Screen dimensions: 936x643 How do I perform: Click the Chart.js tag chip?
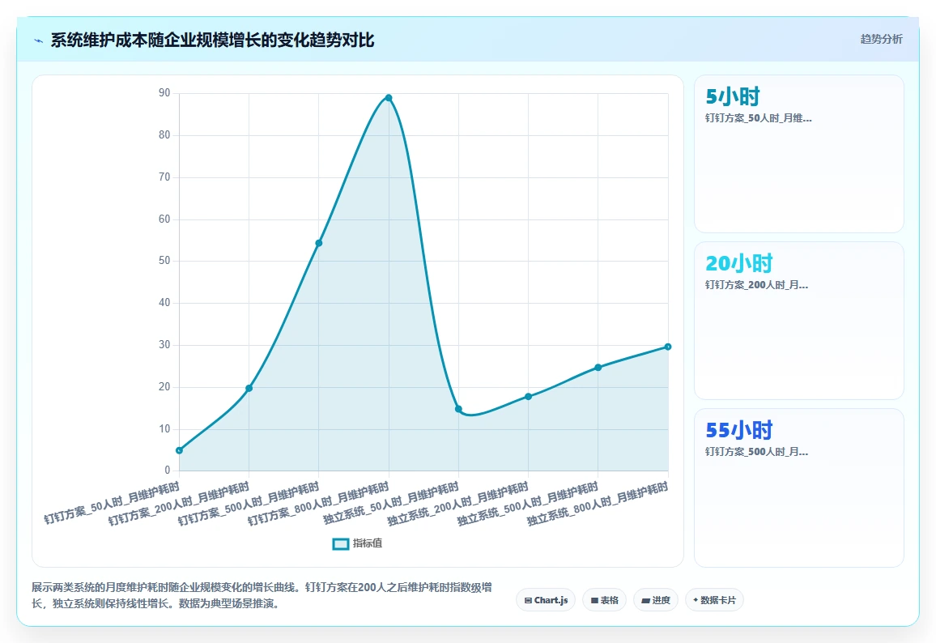546,600
